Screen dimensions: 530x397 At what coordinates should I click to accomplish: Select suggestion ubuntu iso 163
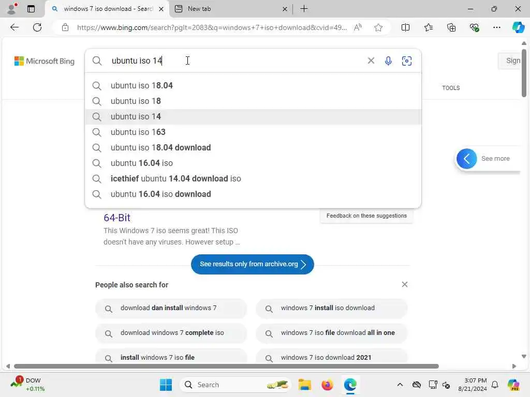(x=253, y=132)
